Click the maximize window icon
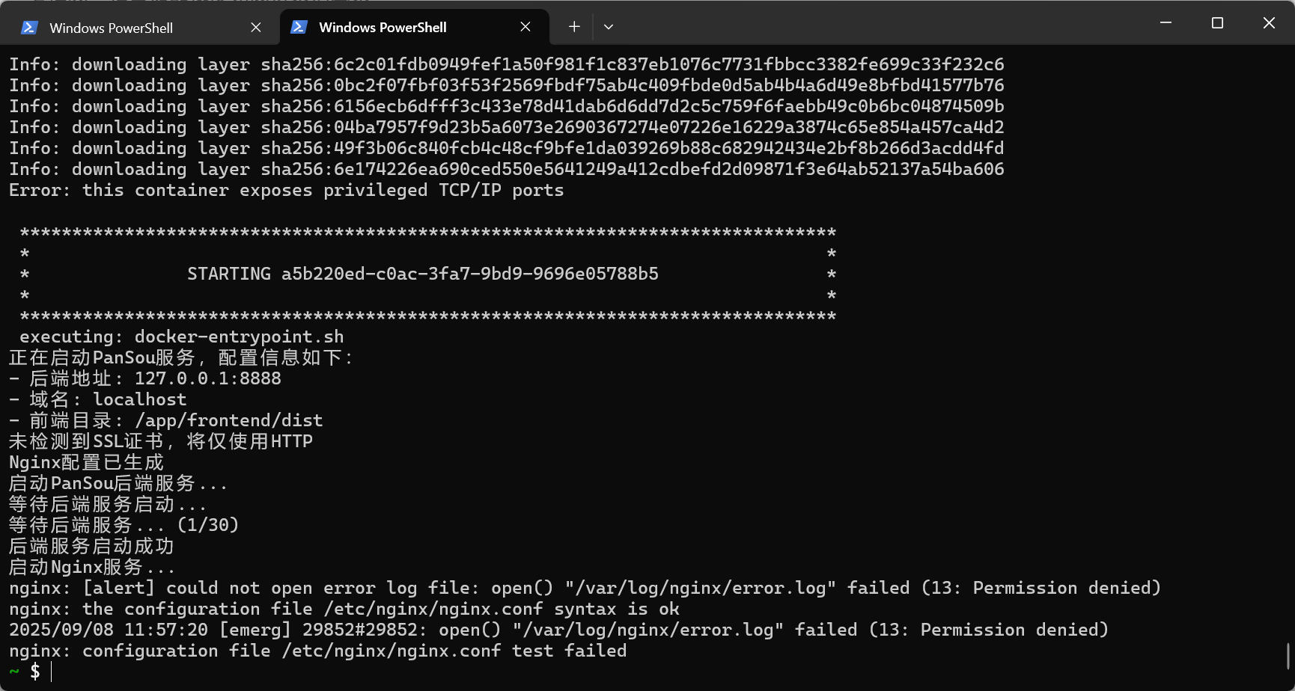This screenshot has height=691, width=1295. (x=1217, y=23)
